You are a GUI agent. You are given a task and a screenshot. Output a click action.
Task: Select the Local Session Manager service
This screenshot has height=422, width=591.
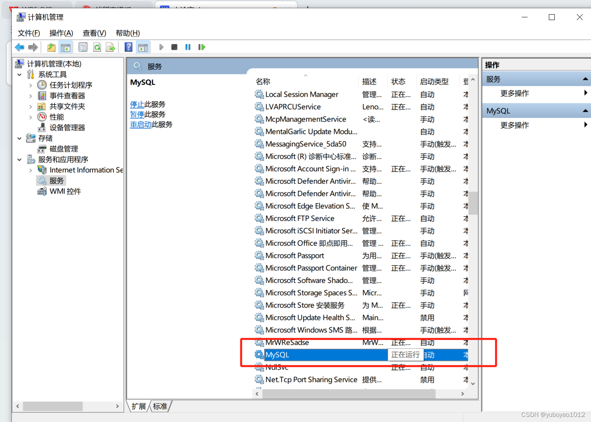pyautogui.click(x=302, y=94)
